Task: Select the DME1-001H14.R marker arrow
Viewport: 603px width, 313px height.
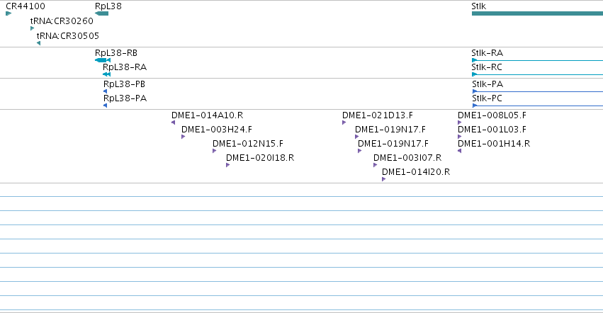Action: tap(459, 151)
